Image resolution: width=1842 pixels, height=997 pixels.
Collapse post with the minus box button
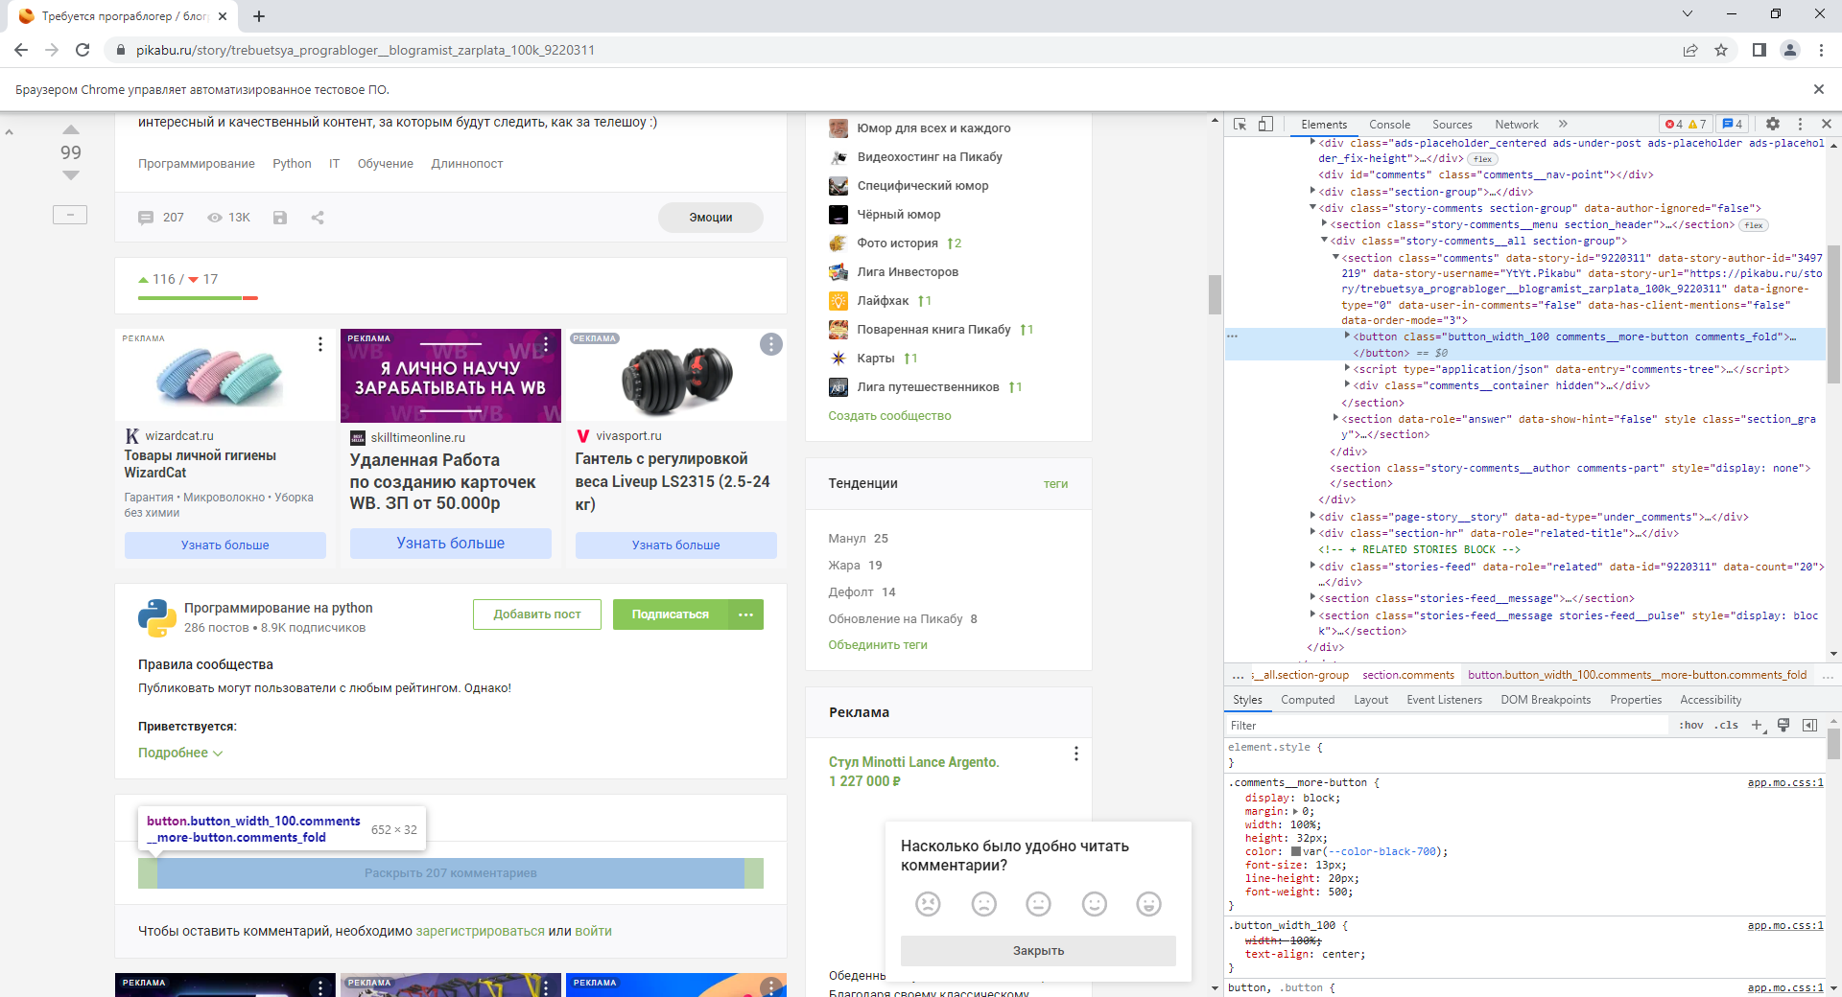70,215
